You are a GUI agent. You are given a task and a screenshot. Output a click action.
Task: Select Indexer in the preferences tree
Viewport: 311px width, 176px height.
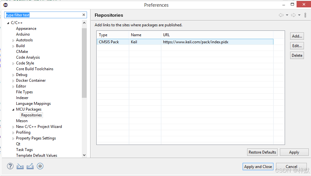tap(22, 98)
